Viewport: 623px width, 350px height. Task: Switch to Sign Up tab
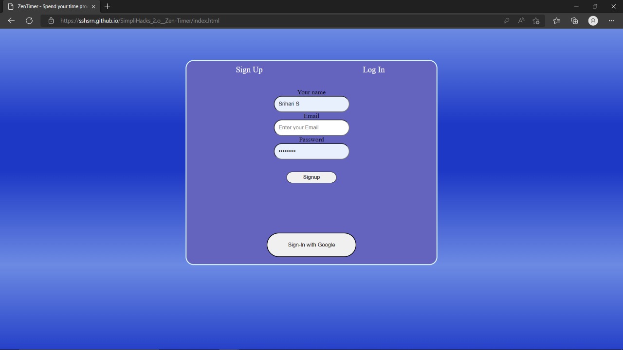tap(249, 70)
